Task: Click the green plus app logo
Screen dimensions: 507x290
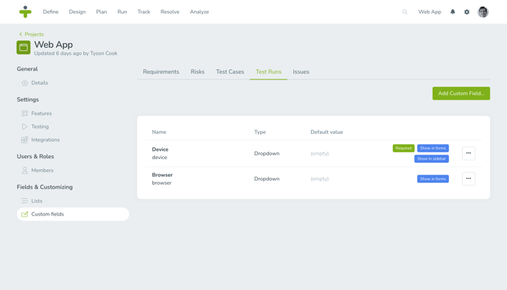Action: [25, 12]
